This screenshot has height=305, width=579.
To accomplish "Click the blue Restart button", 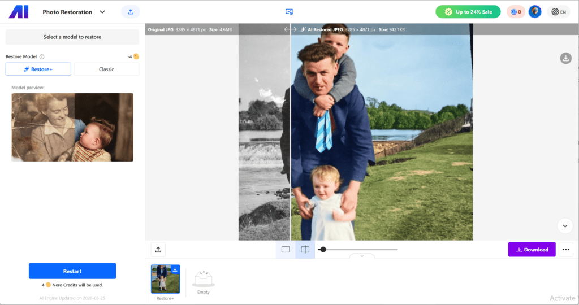I will coord(72,271).
